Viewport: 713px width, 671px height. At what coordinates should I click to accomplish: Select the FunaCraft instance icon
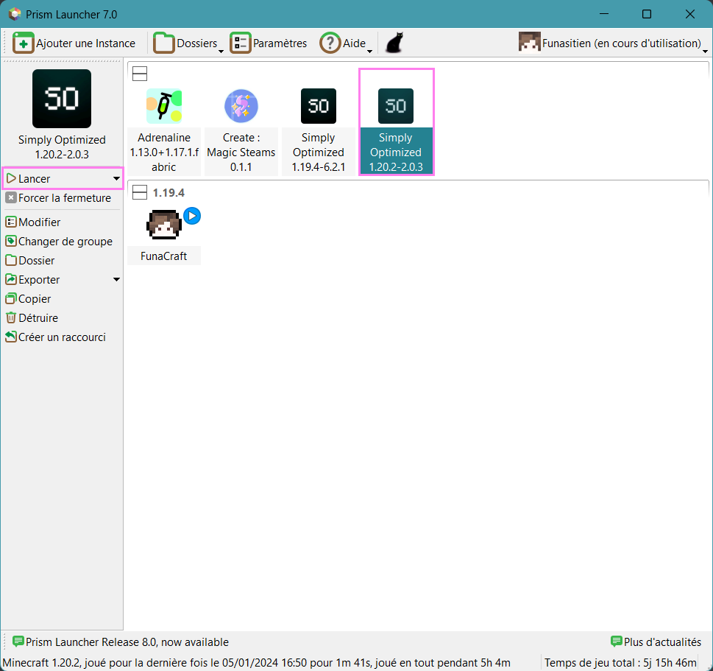163,225
